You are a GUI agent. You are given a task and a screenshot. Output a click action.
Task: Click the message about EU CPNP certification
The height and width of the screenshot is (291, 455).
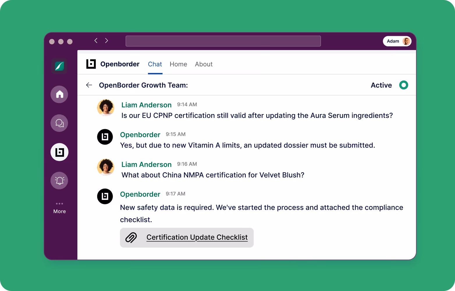(257, 116)
